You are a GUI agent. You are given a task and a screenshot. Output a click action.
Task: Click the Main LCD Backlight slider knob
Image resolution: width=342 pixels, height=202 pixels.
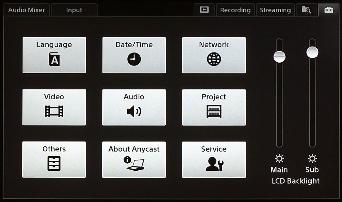click(x=279, y=56)
